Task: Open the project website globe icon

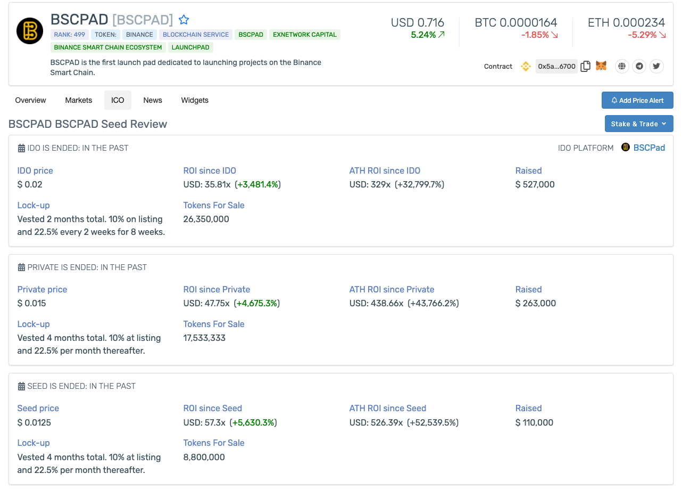Action: coord(622,67)
